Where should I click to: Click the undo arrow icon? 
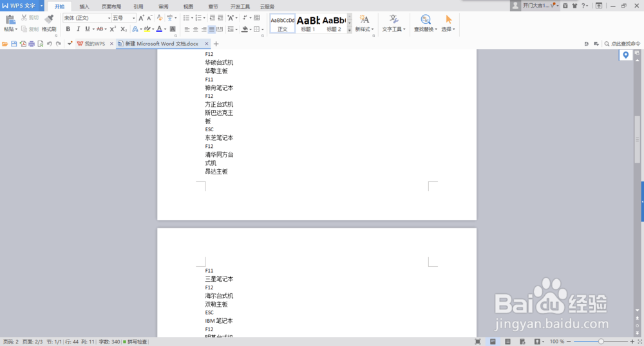[50, 44]
